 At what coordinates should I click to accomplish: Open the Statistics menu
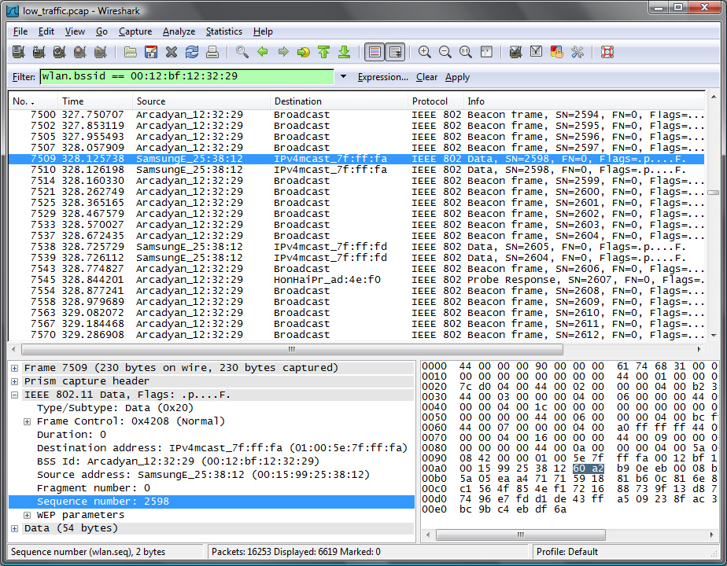point(223,31)
